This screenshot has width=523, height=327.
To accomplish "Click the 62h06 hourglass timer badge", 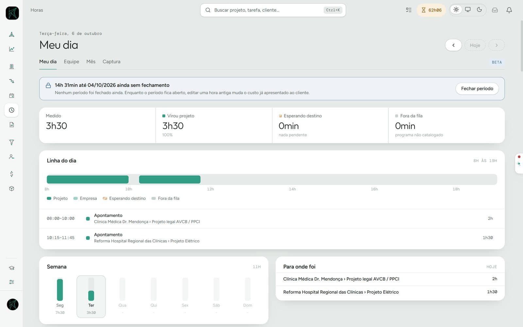I will click(x=431, y=10).
